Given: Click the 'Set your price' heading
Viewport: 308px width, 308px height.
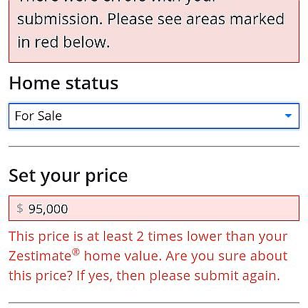Looking at the screenshot, I should coord(68,176).
